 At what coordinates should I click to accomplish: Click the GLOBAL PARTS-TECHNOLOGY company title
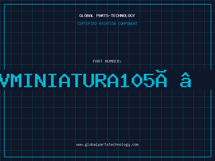[x=107, y=16]
